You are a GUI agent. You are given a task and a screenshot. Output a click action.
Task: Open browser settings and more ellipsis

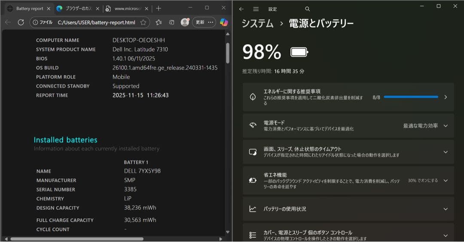pos(211,22)
